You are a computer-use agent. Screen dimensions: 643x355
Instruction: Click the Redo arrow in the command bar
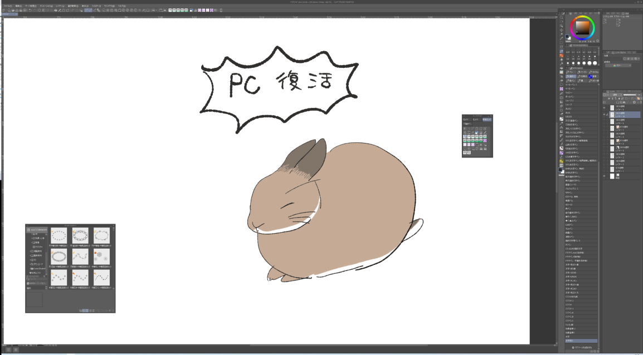34,10
